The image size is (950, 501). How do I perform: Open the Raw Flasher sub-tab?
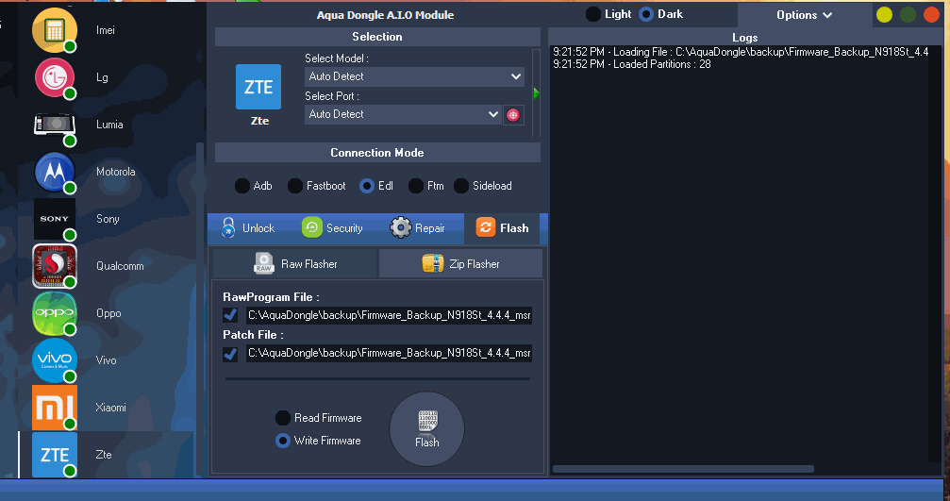click(x=295, y=263)
